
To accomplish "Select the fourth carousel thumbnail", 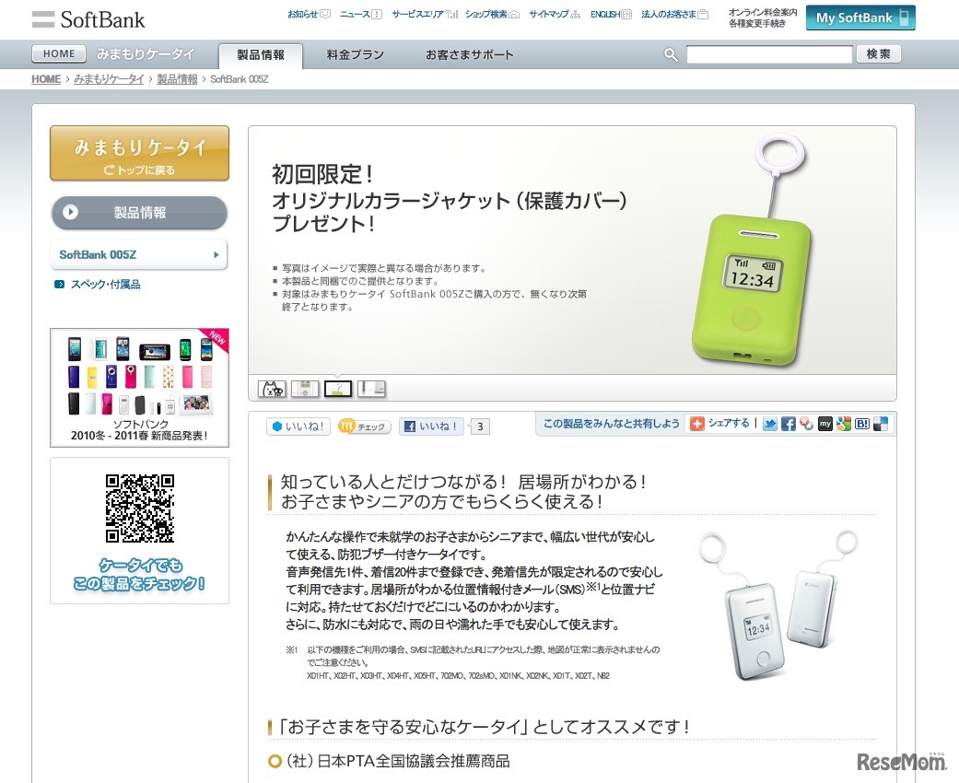I will click(371, 389).
